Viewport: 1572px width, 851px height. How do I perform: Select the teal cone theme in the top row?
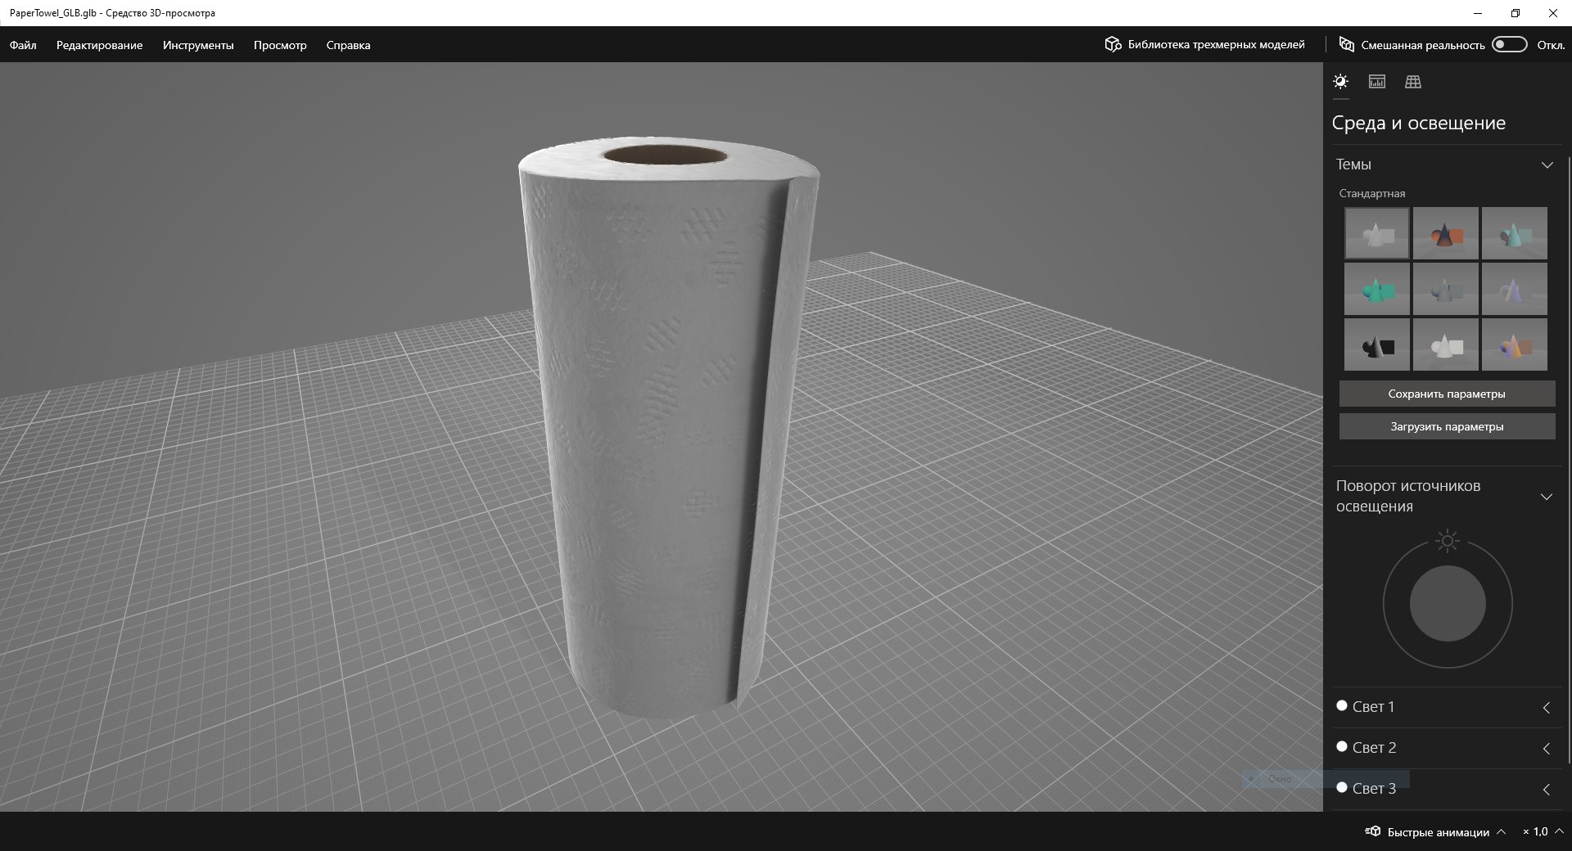point(1515,233)
